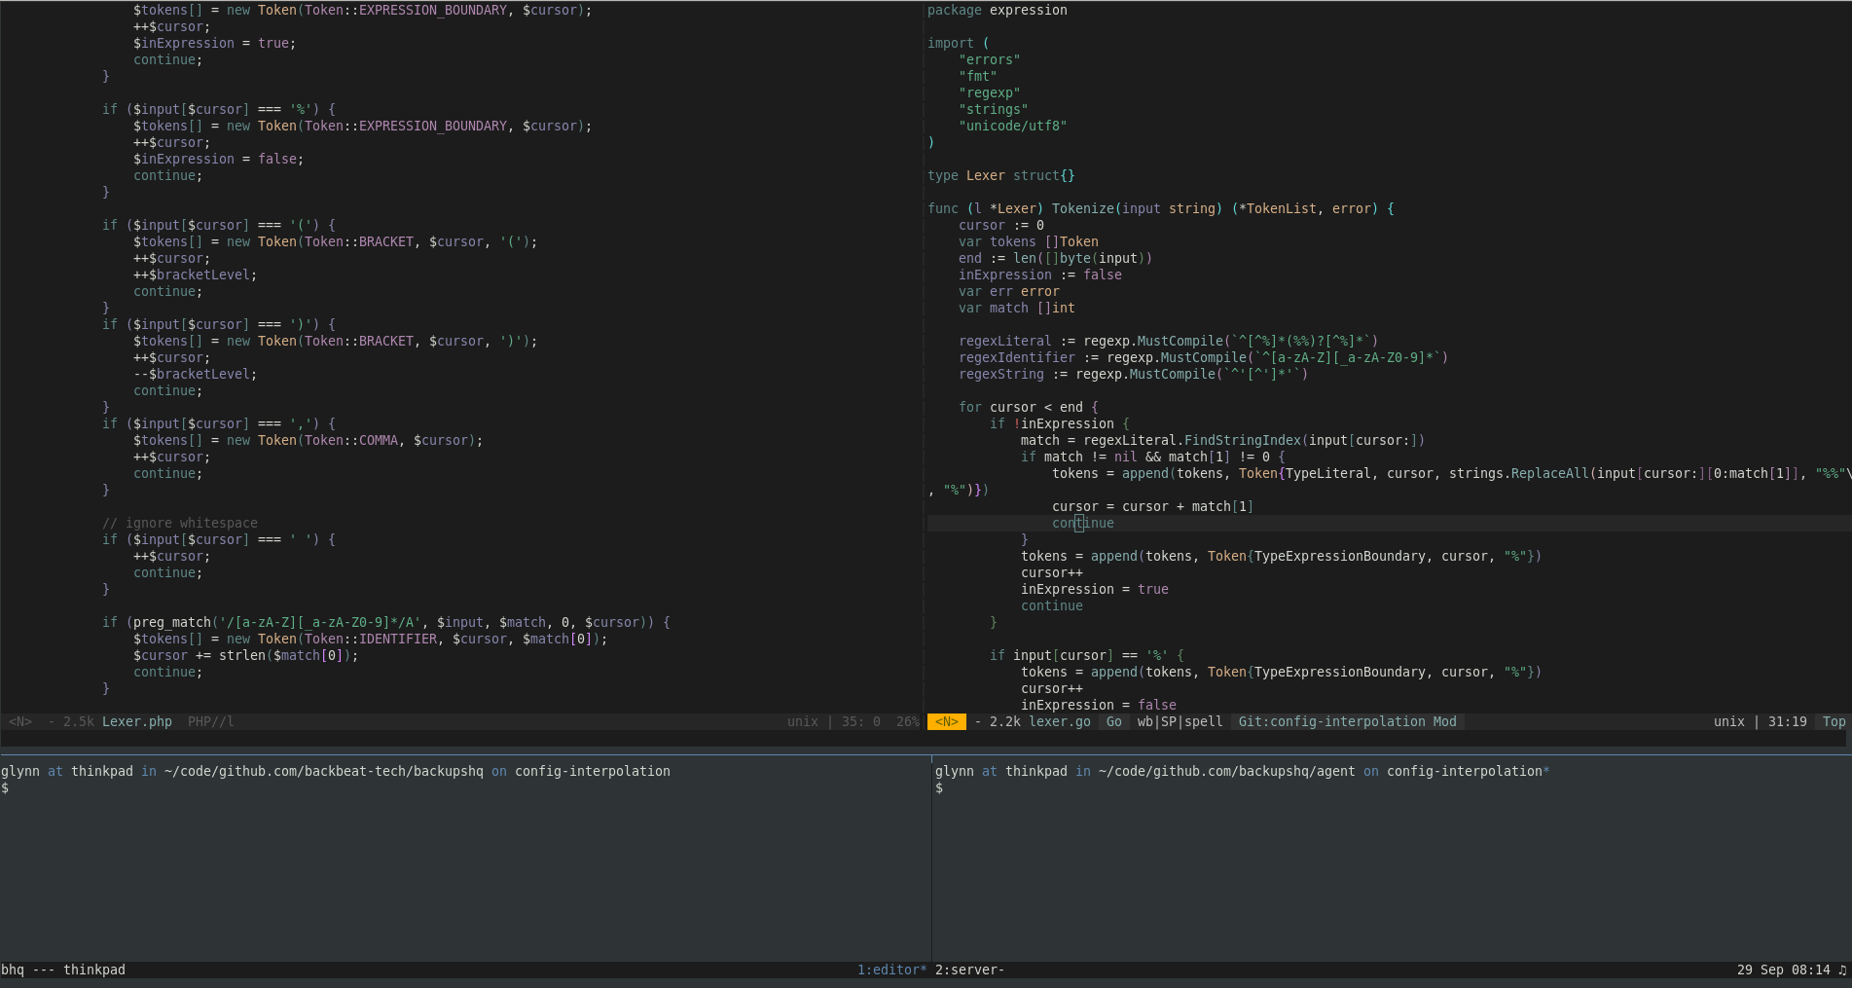Click the 'wb|SP|spell' status segment
The width and height of the screenshot is (1852, 988).
click(1180, 721)
